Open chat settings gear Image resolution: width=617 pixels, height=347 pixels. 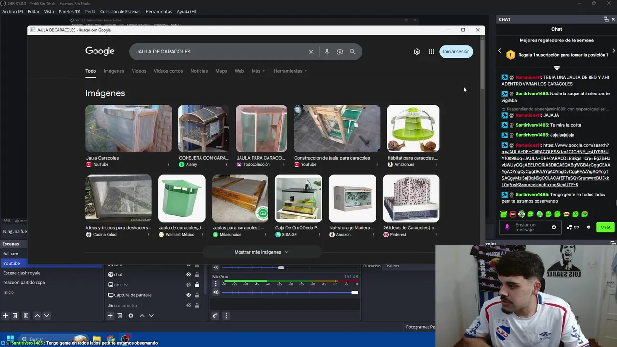pos(589,227)
